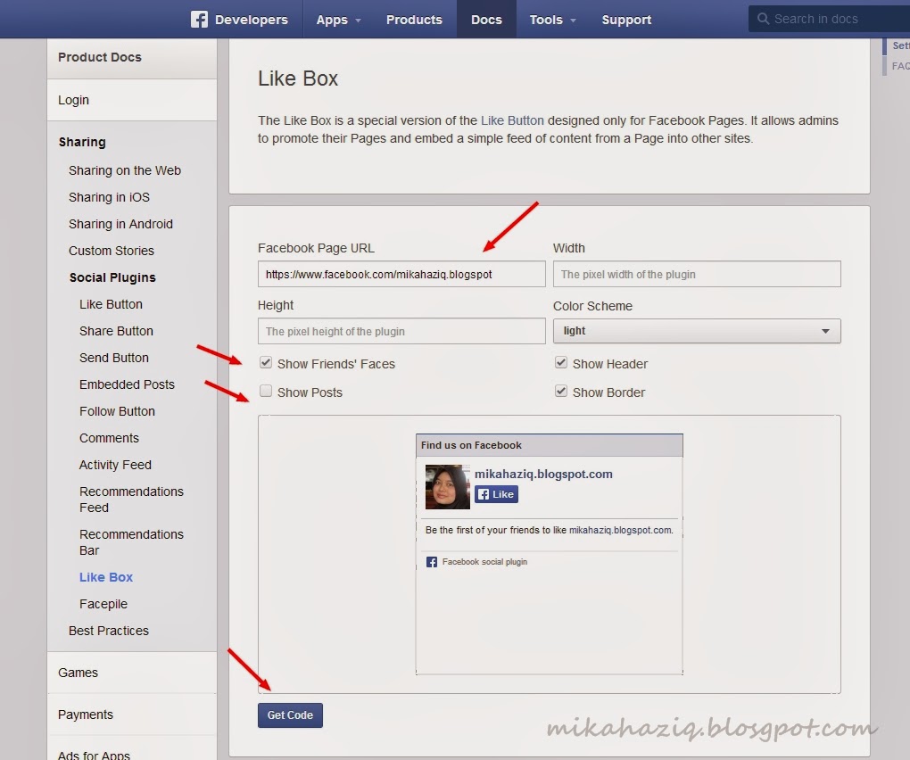The image size is (910, 760).
Task: Open the Support tab
Action: [626, 19]
